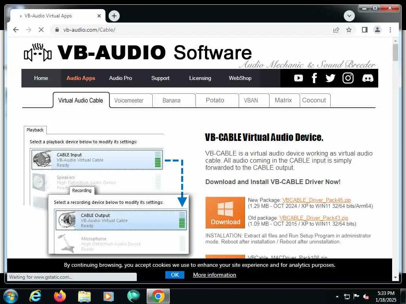Open the Chrome profile avatar
Screen dimensions: 406x304
point(377,30)
